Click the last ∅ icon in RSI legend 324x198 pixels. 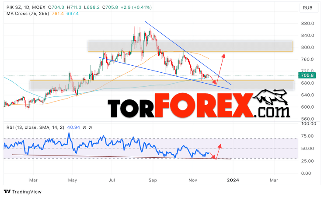click(91, 128)
